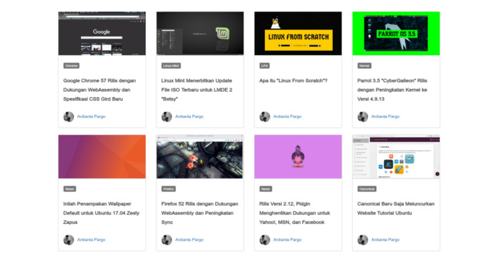Visit Ardianta Pargo link on Firefox card
Viewport: 498px width, 262px height.
[x=190, y=239]
